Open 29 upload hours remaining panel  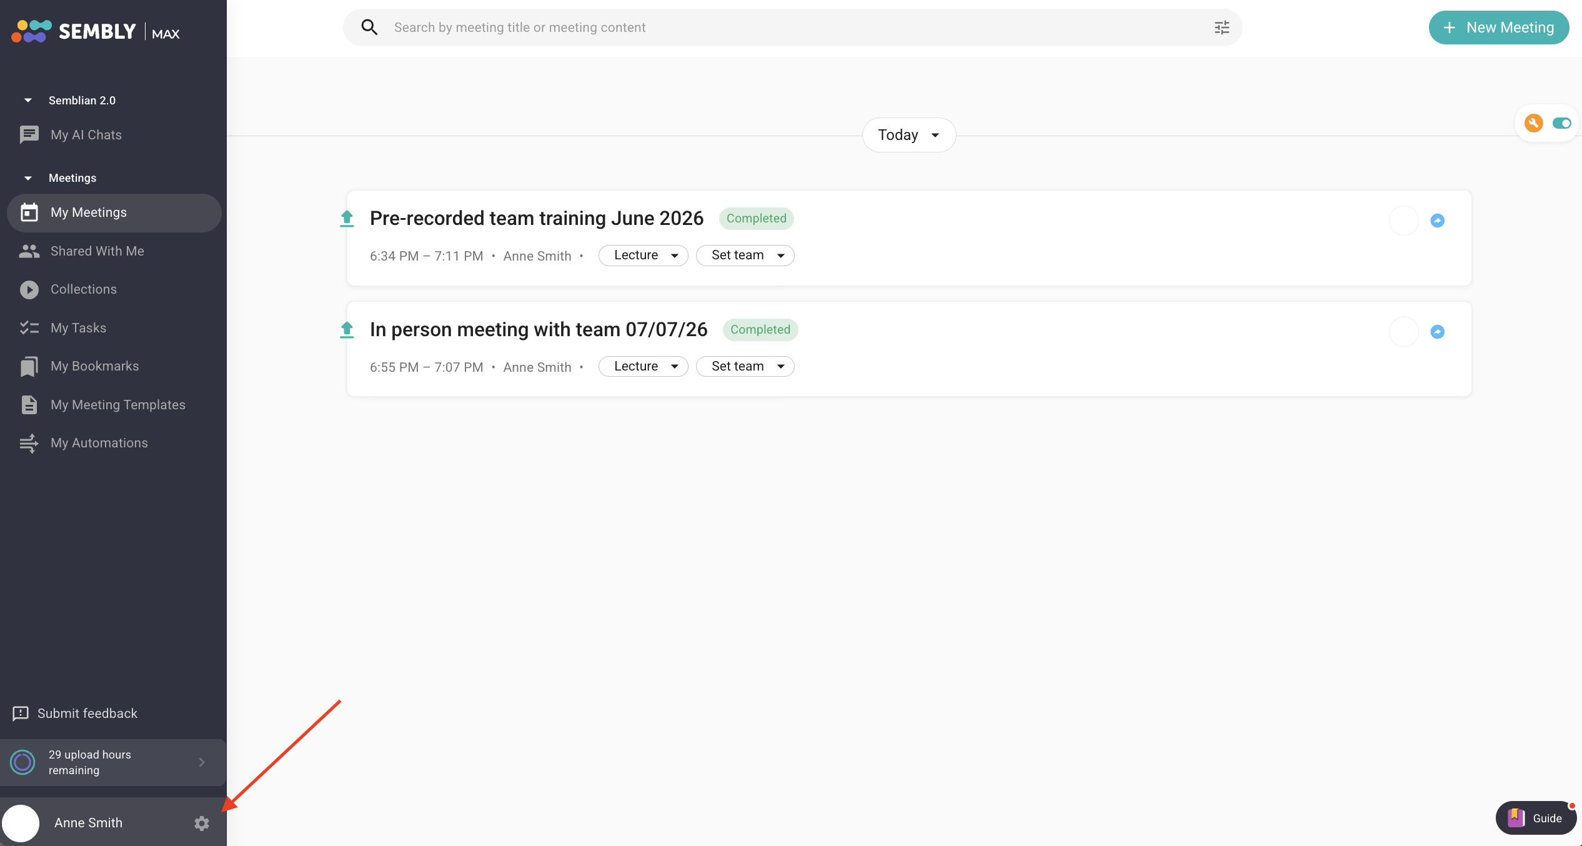[113, 762]
